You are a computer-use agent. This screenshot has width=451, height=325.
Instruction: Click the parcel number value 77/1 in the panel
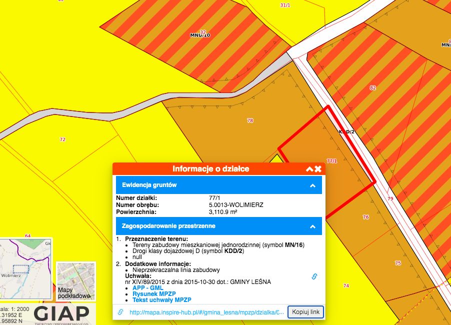(x=214, y=198)
